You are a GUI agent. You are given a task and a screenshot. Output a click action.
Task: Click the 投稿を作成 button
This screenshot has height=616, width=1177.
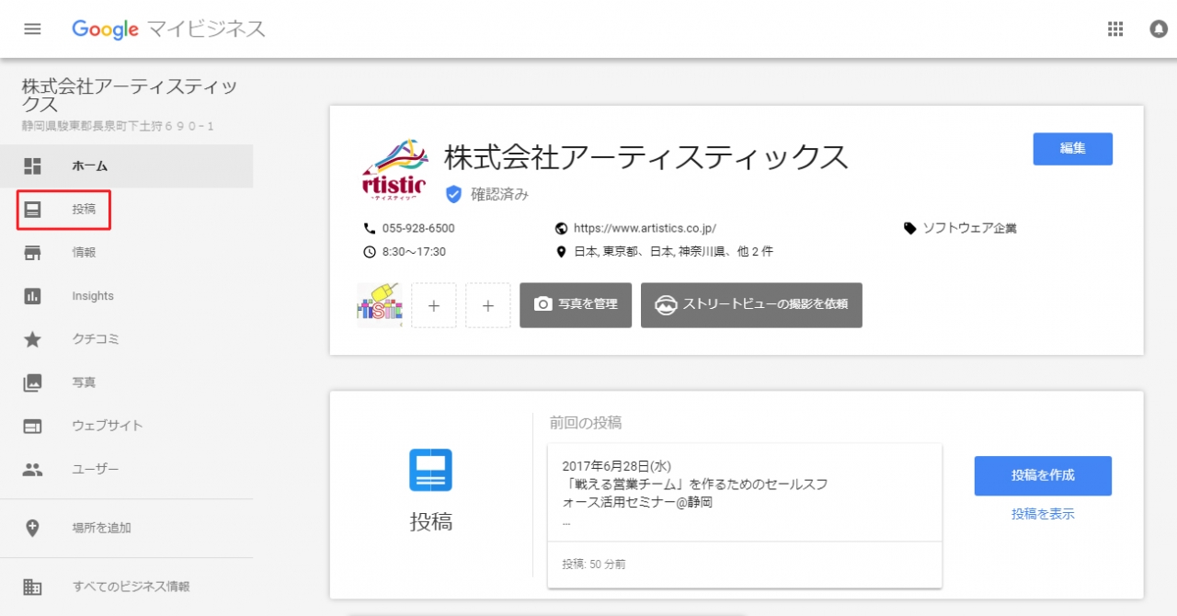click(x=1043, y=475)
